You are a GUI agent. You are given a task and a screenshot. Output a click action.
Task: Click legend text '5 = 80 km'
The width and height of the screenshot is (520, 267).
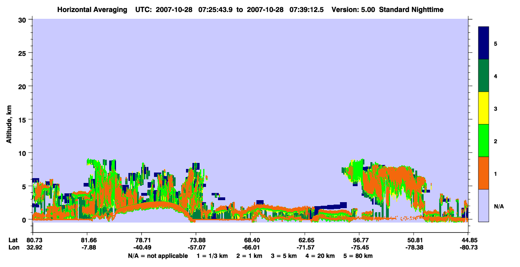358,256
